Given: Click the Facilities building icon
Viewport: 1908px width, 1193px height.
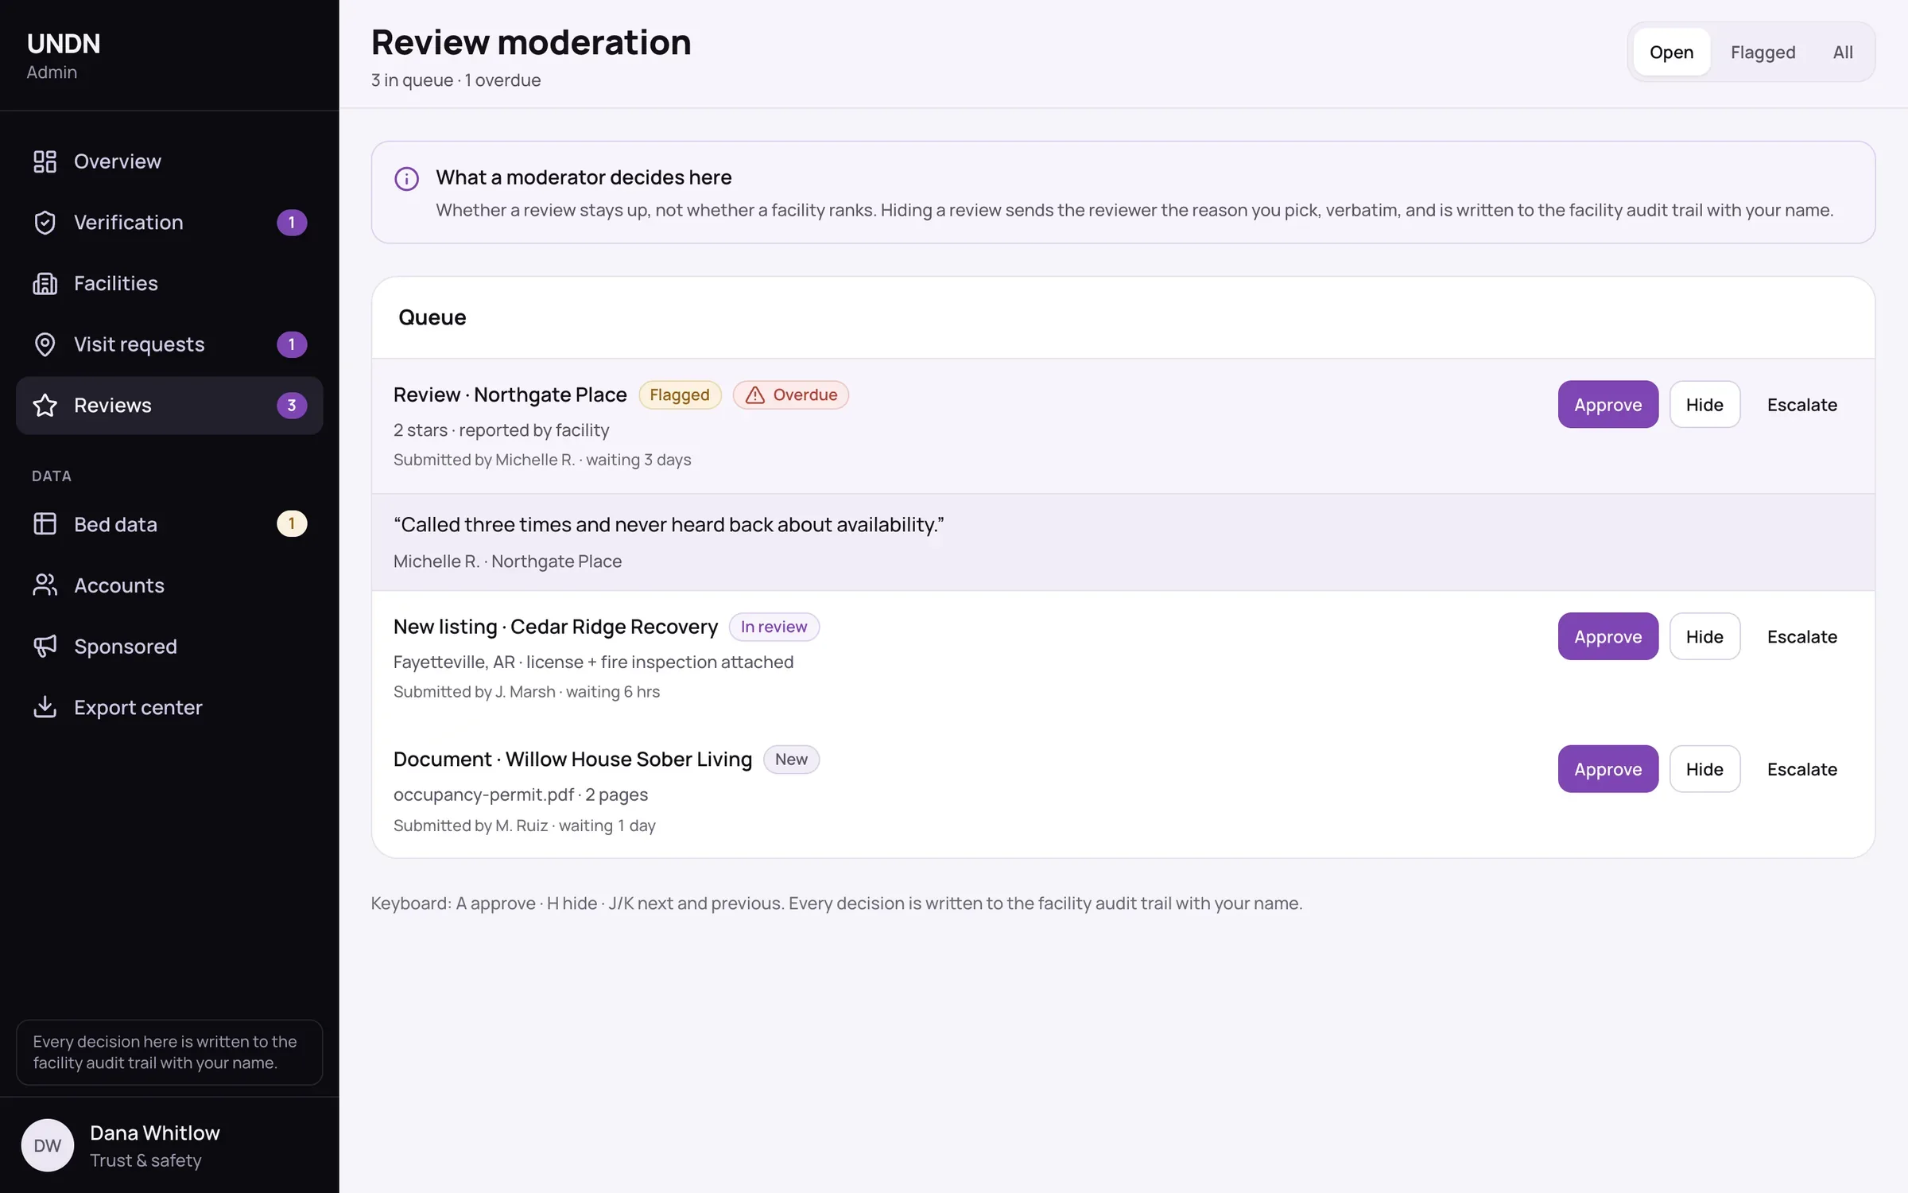Looking at the screenshot, I should click(45, 283).
